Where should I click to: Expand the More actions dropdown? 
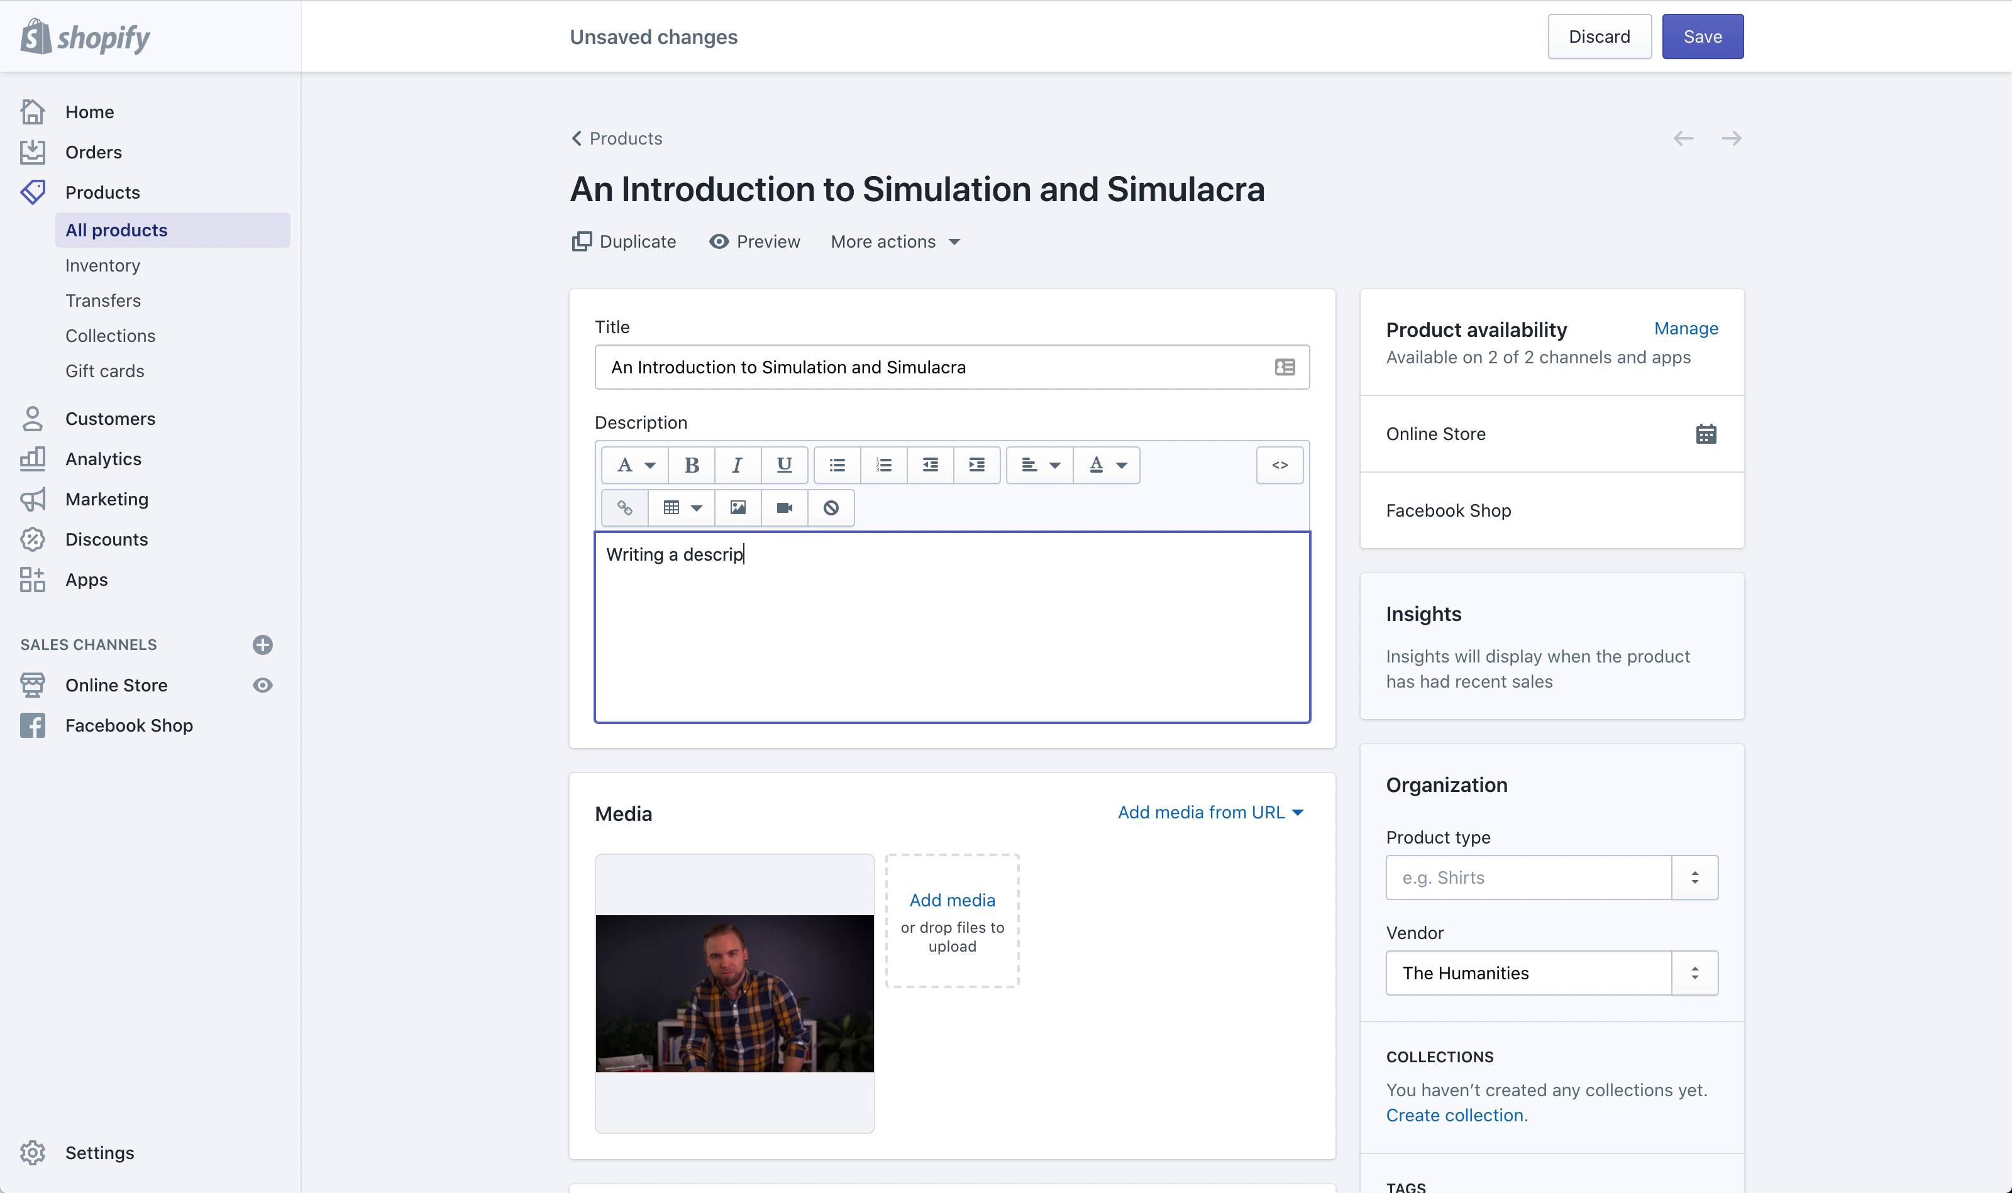tap(895, 242)
